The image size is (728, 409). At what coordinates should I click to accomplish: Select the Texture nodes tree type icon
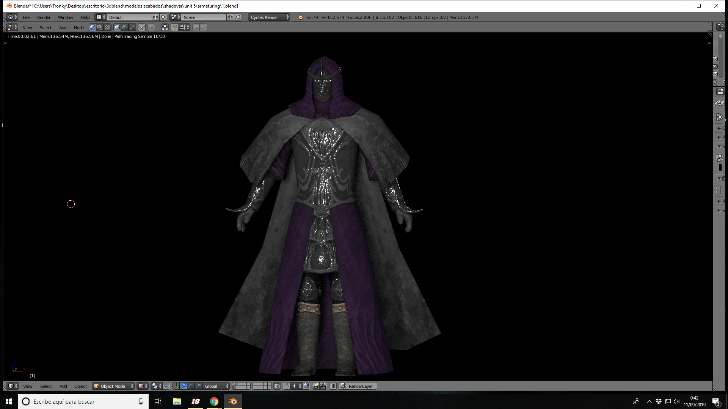point(107,27)
